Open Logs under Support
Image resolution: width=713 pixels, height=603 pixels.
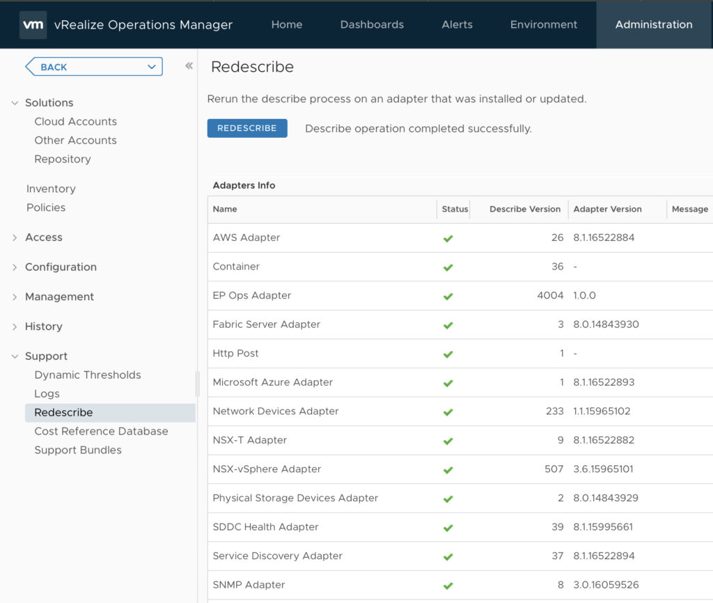(x=47, y=394)
